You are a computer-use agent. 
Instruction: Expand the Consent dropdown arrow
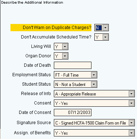(131, 103)
